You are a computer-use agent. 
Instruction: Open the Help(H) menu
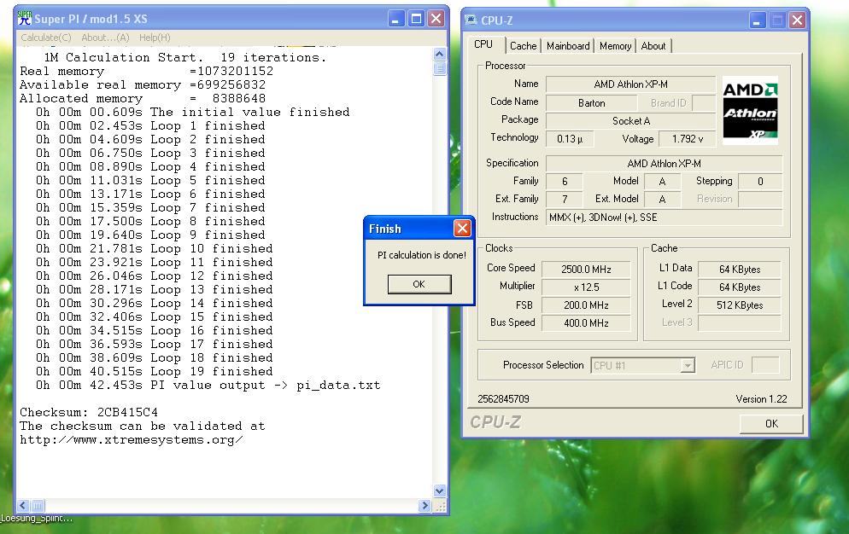155,38
